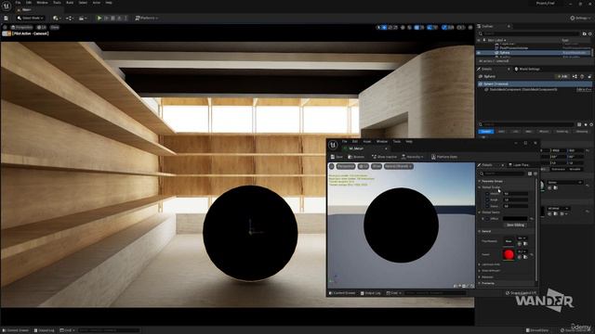Click the black Diffuse color swatch
The width and height of the screenshot is (595, 334).
[x=515, y=219]
